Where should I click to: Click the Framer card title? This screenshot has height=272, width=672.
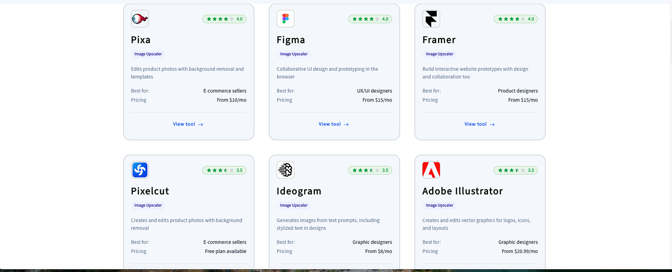point(439,40)
